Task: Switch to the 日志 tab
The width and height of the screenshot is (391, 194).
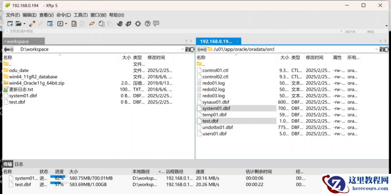Action: (19, 164)
